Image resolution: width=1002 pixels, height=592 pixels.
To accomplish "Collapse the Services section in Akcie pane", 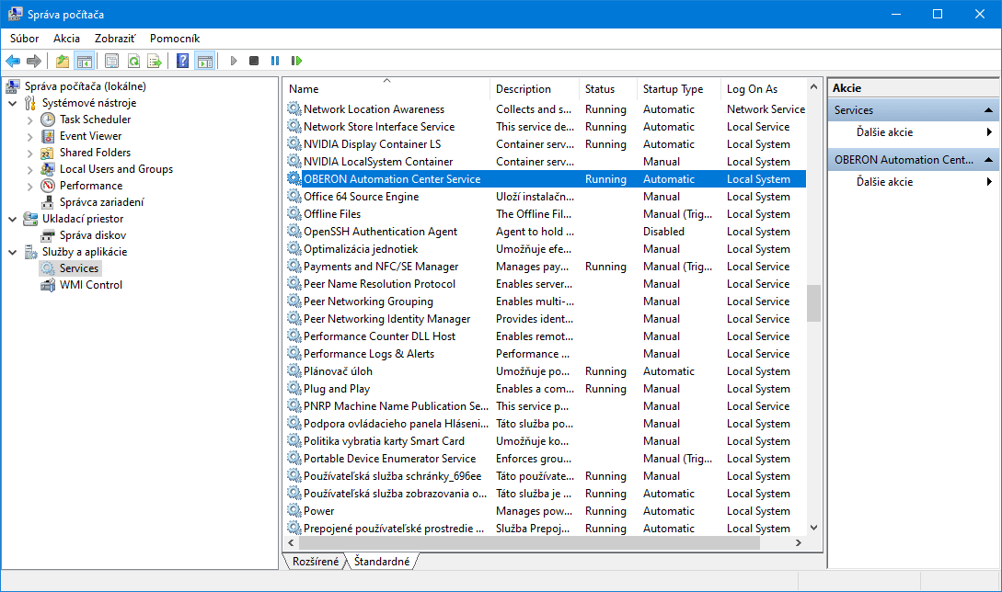I will [989, 110].
